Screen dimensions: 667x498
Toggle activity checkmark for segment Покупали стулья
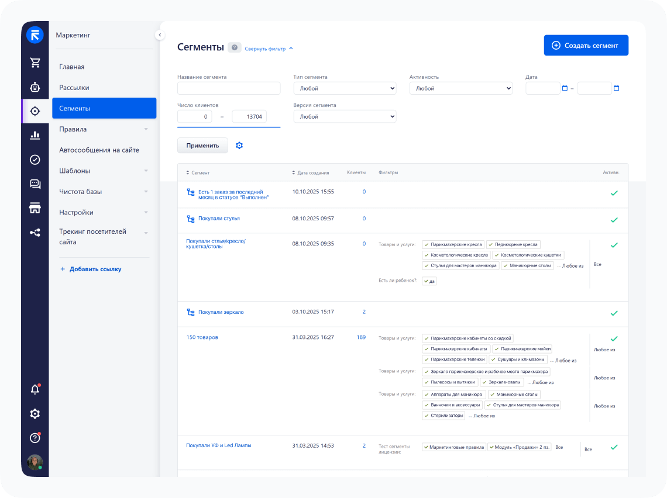(x=614, y=220)
